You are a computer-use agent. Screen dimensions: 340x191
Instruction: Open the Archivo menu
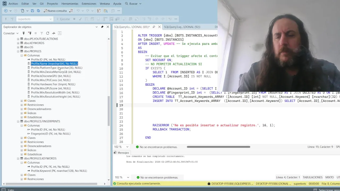tap(13, 4)
